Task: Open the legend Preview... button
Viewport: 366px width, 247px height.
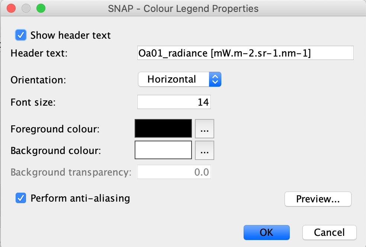Action: coord(318,199)
